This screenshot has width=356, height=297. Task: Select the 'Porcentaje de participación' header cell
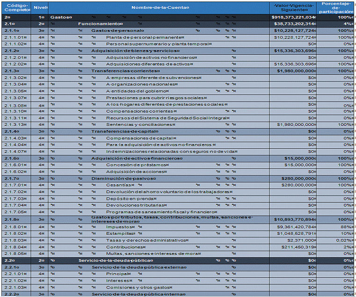335,8
